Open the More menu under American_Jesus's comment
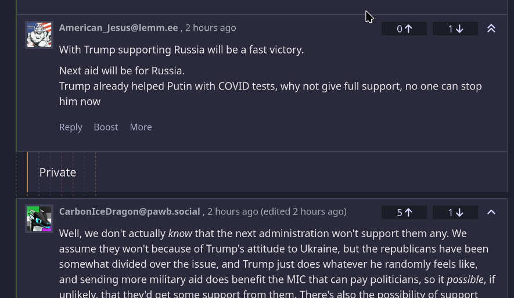The height and width of the screenshot is (298, 514). click(x=141, y=127)
